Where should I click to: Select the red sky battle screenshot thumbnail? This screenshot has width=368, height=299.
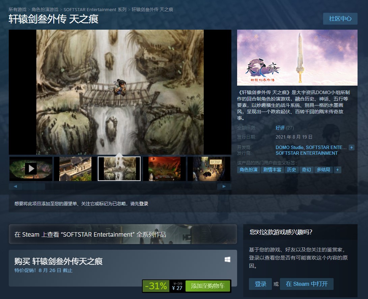[164, 169]
